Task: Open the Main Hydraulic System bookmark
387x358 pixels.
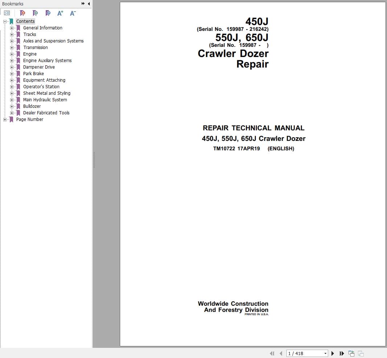Action: click(x=45, y=100)
